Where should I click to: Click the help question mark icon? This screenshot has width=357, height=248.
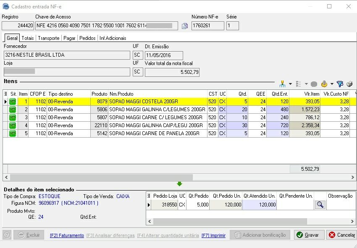(x=7, y=235)
